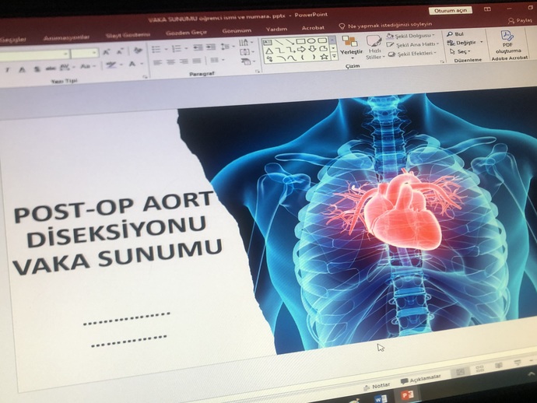Align text to the left
This screenshot has width=537, height=403.
pyautogui.click(x=157, y=63)
